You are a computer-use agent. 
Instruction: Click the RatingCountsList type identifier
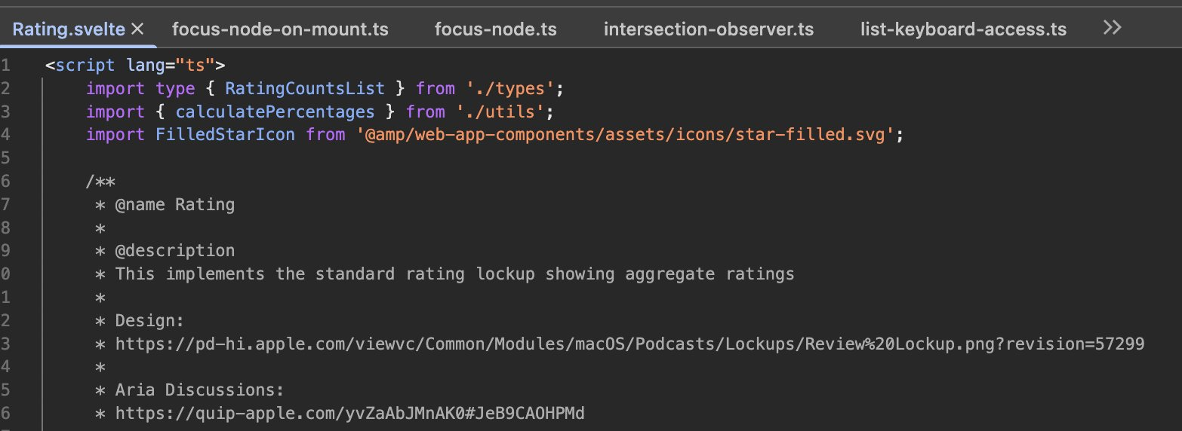tap(305, 88)
